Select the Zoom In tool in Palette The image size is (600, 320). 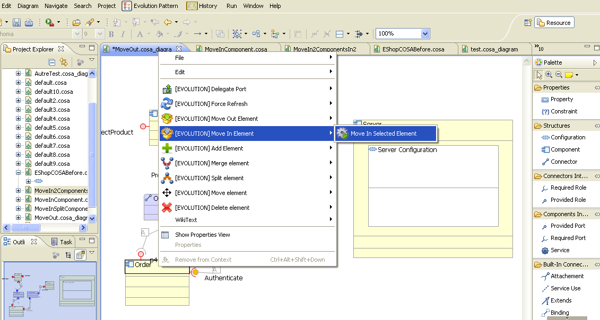(549, 75)
